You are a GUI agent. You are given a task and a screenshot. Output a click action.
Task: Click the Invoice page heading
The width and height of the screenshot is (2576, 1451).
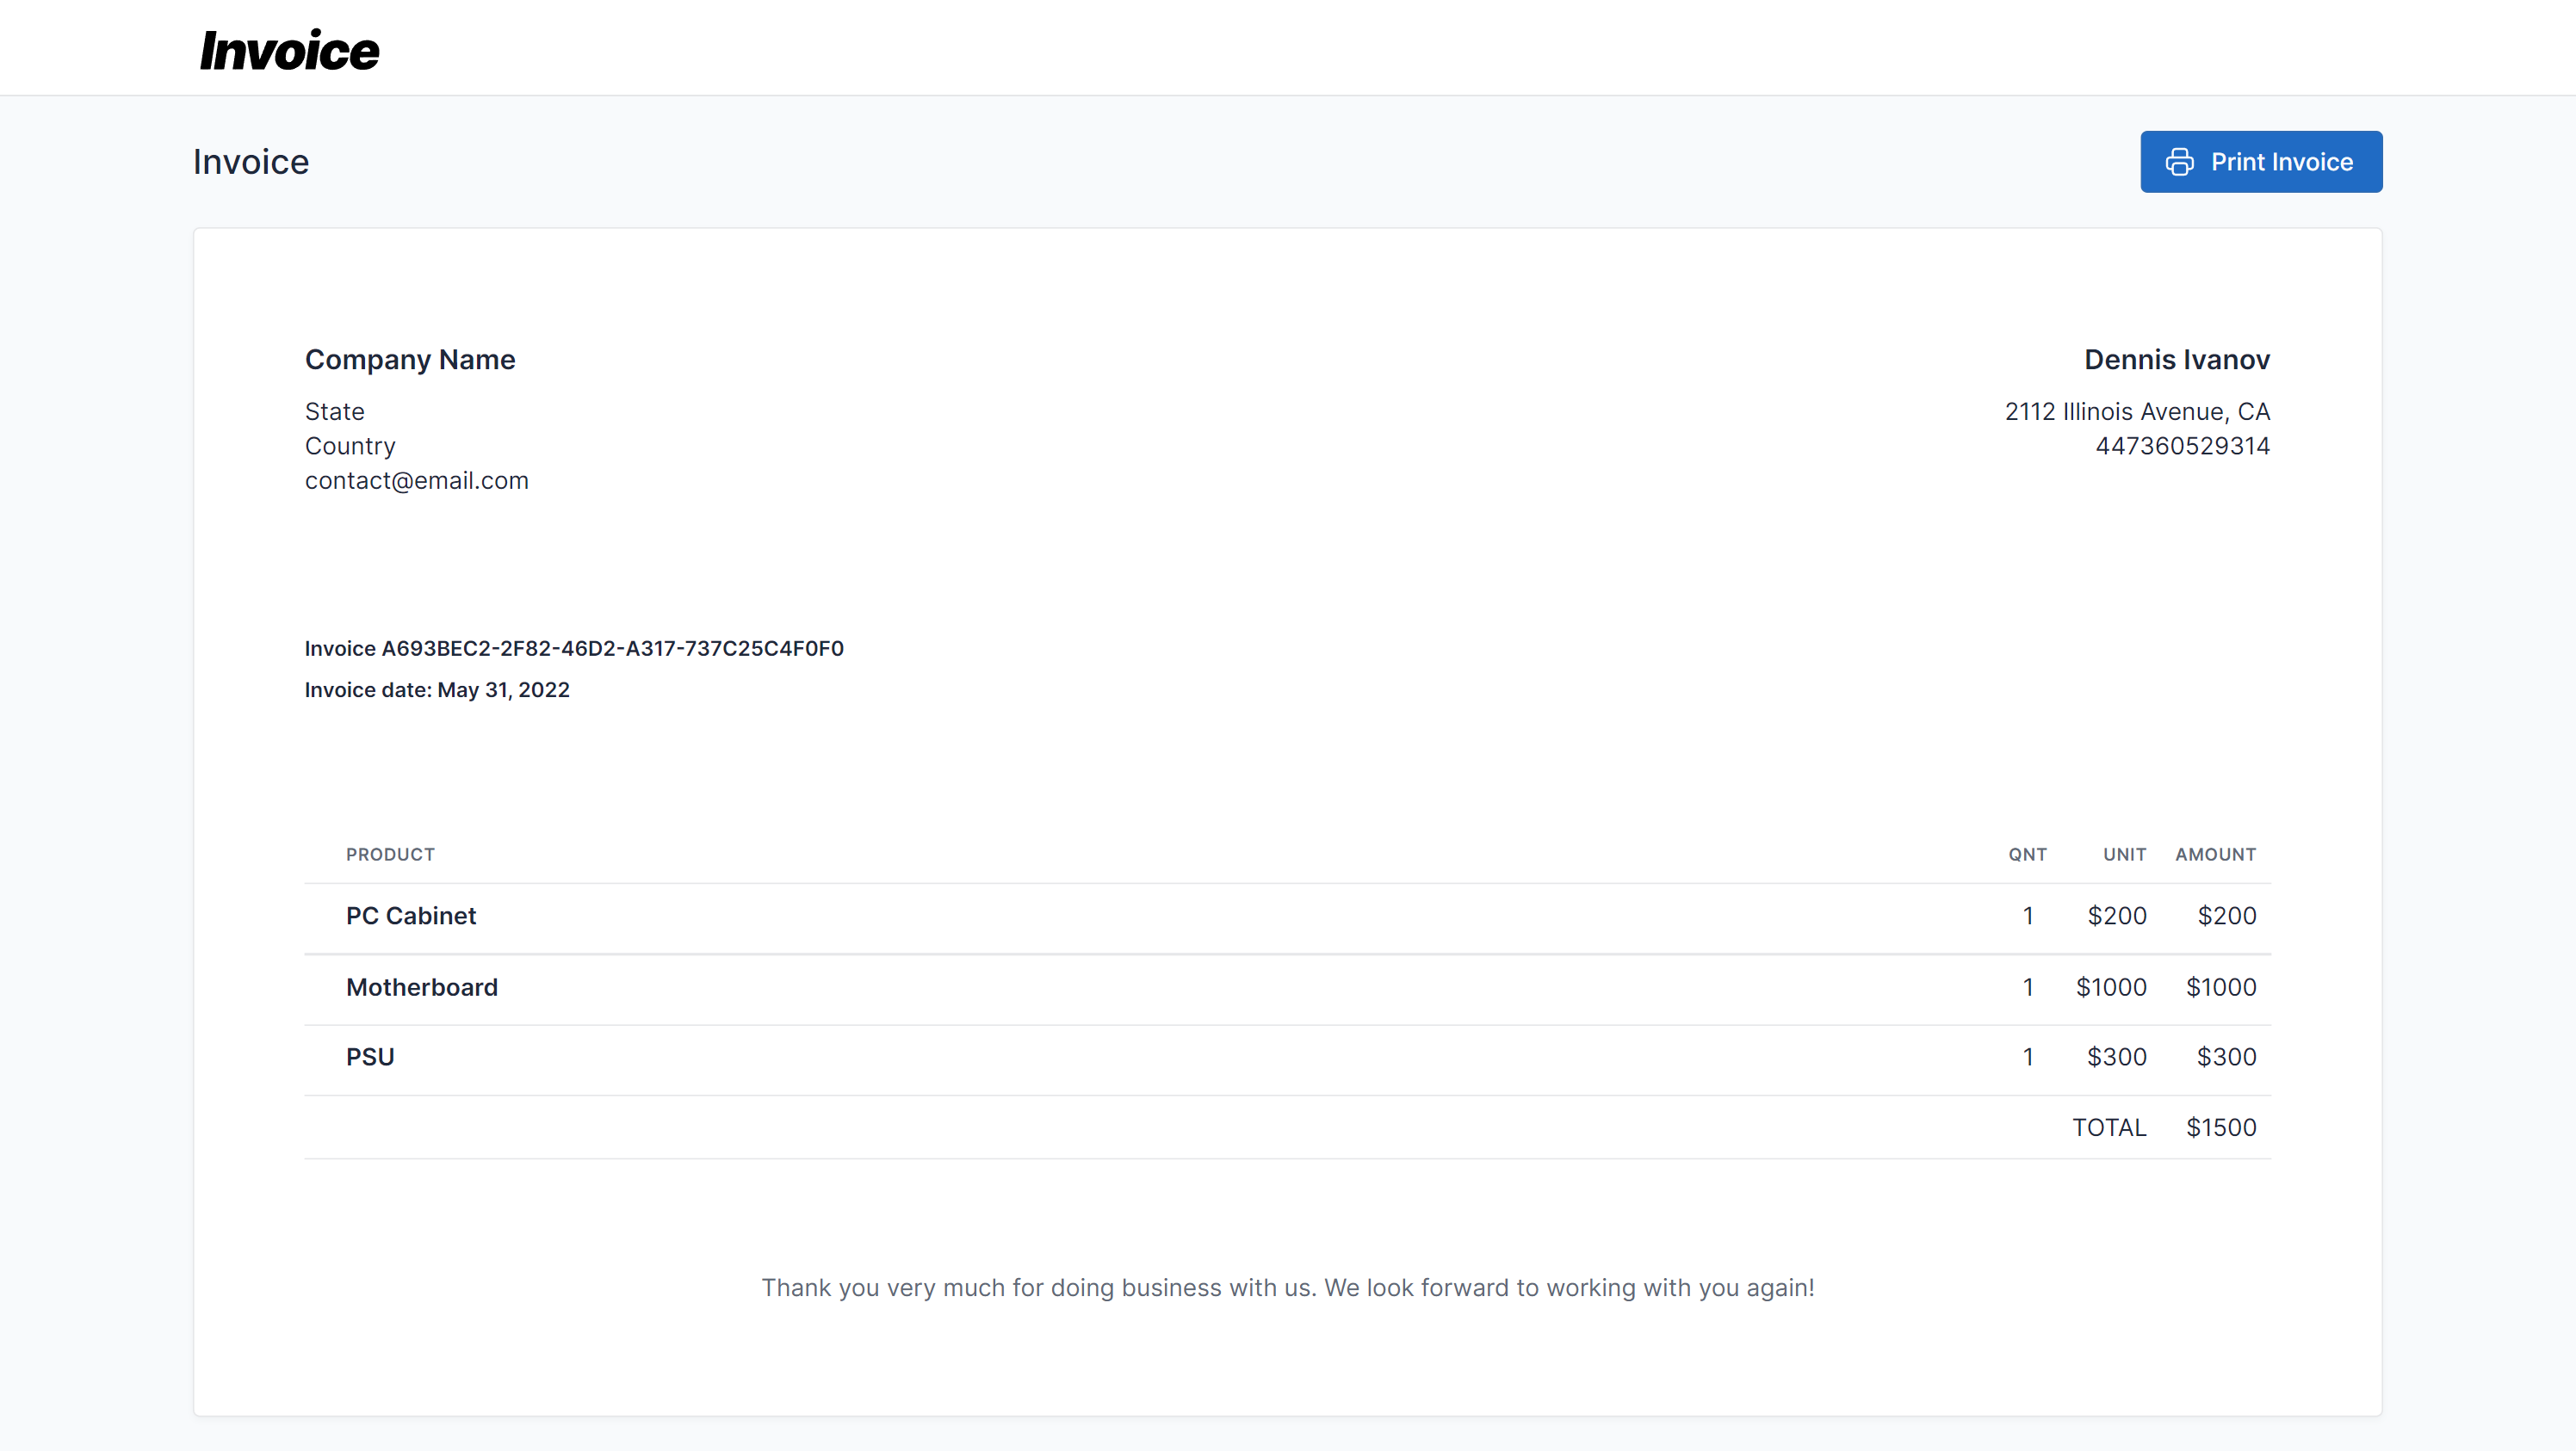pyautogui.click(x=251, y=161)
